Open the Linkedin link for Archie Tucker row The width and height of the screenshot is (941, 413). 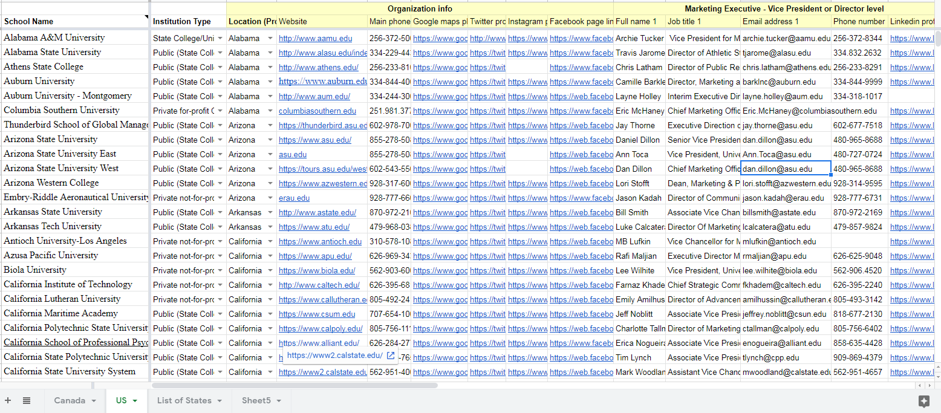[912, 38]
